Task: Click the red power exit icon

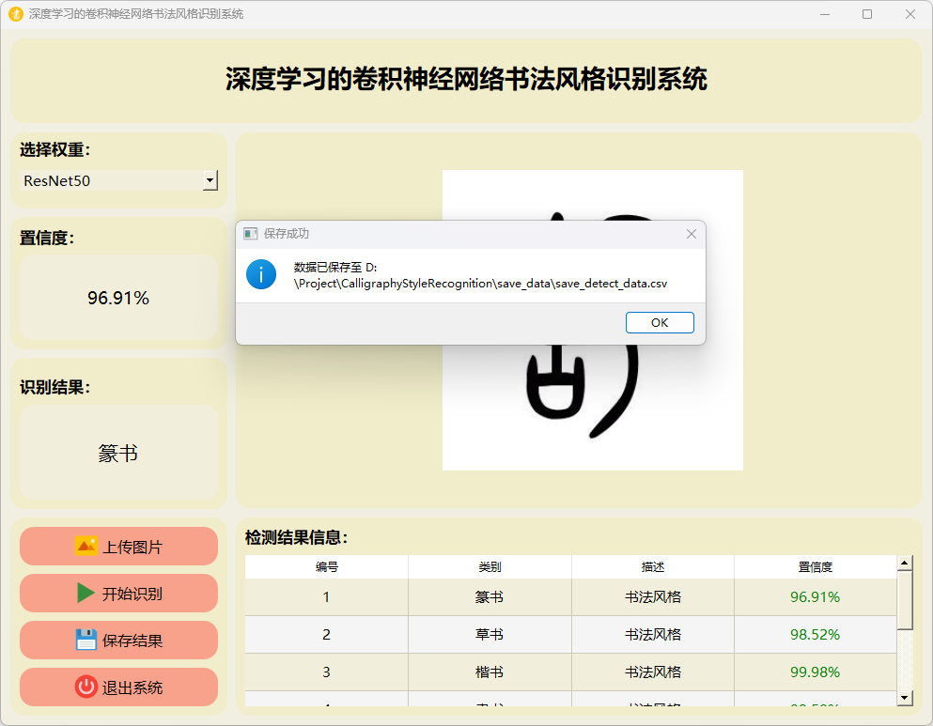Action: click(x=86, y=687)
